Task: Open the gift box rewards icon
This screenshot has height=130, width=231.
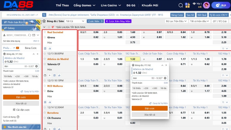Action: tap(187, 5)
